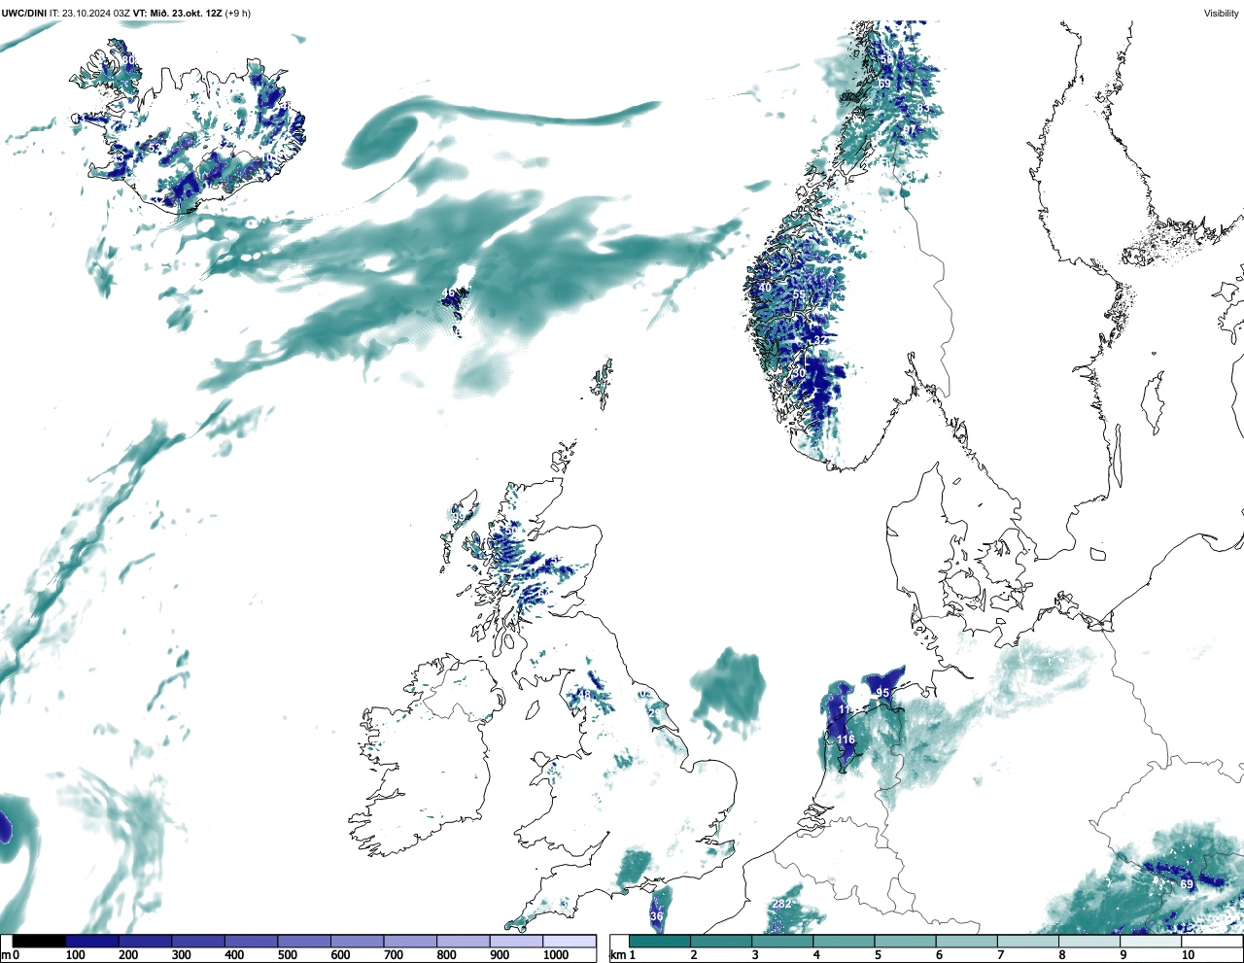Click the '95' visibility value on Frisian coast
This screenshot has height=963, width=1244.
tap(881, 693)
